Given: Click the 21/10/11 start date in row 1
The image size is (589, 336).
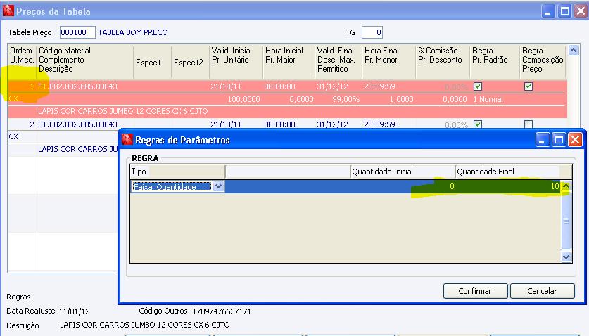Looking at the screenshot, I should (x=226, y=86).
